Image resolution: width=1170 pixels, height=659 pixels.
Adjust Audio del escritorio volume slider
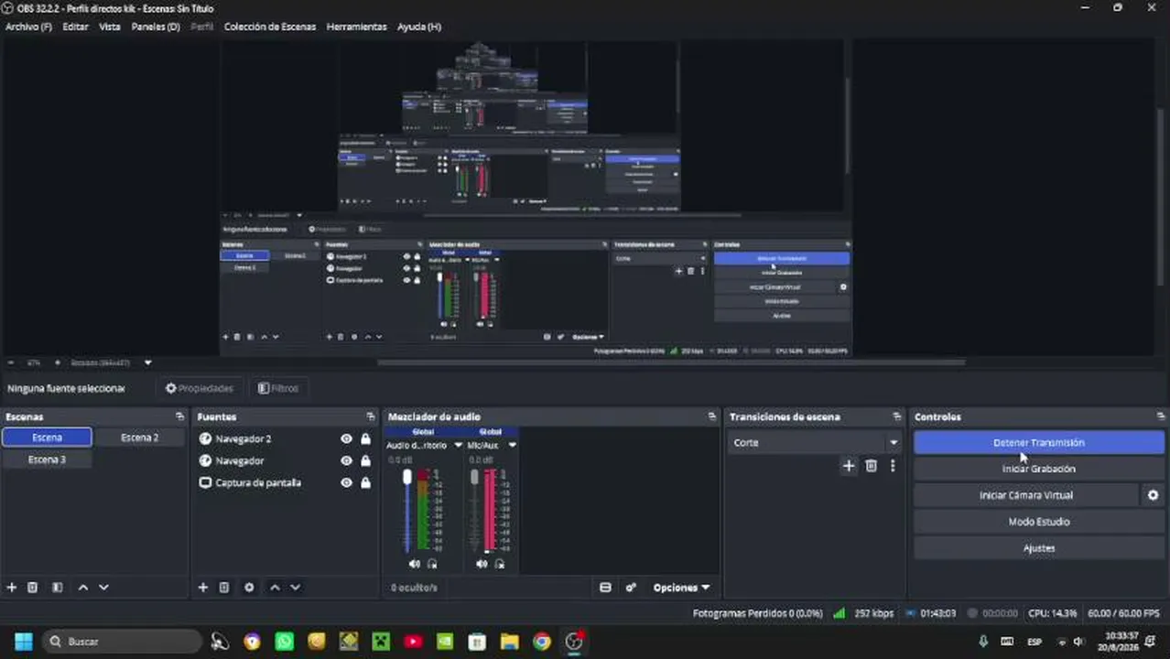point(407,511)
